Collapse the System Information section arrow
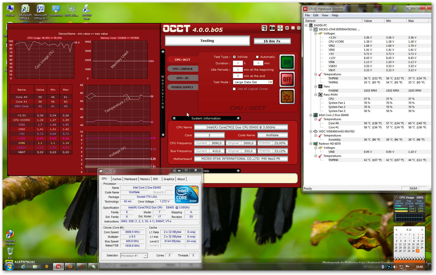 (x=238, y=118)
